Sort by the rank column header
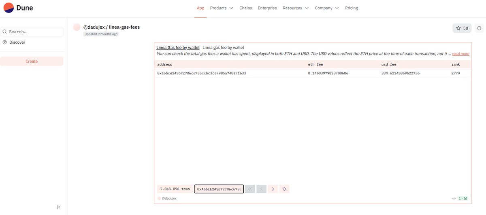The width and height of the screenshot is (486, 215). (456, 65)
